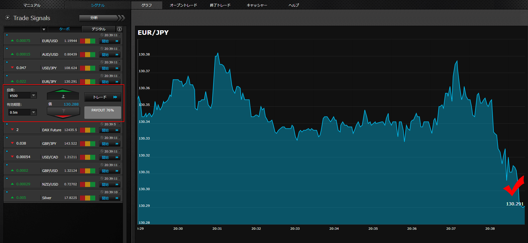Choose the 上 (up) direction button

(x=63, y=94)
